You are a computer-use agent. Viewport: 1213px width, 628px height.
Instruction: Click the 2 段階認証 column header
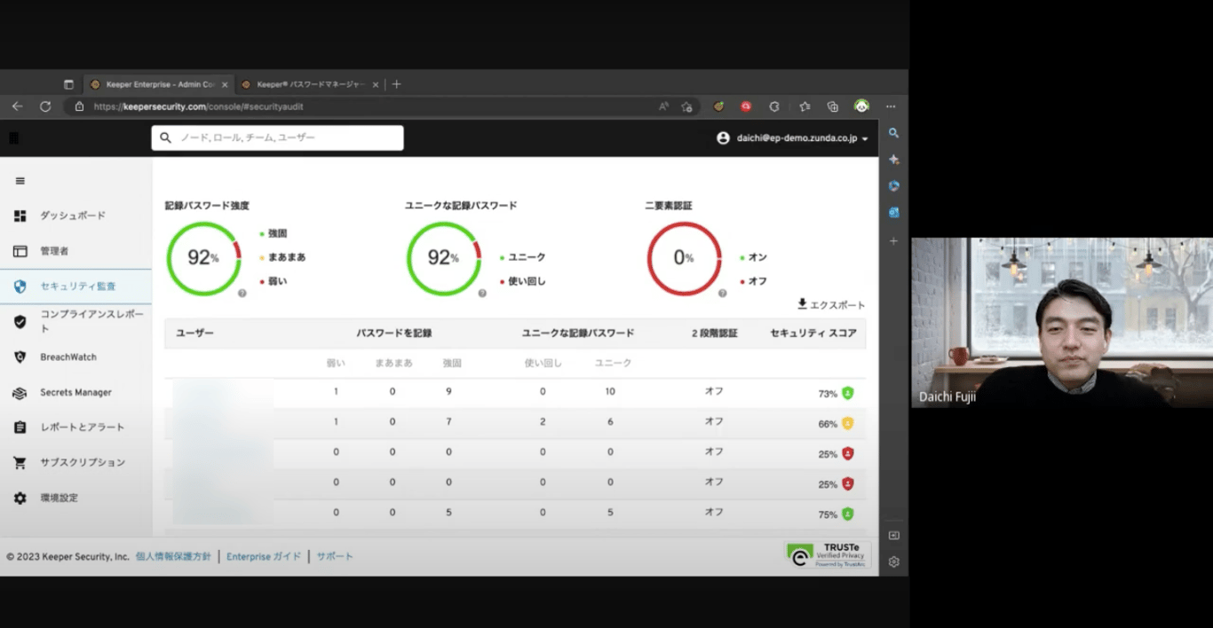coord(714,334)
